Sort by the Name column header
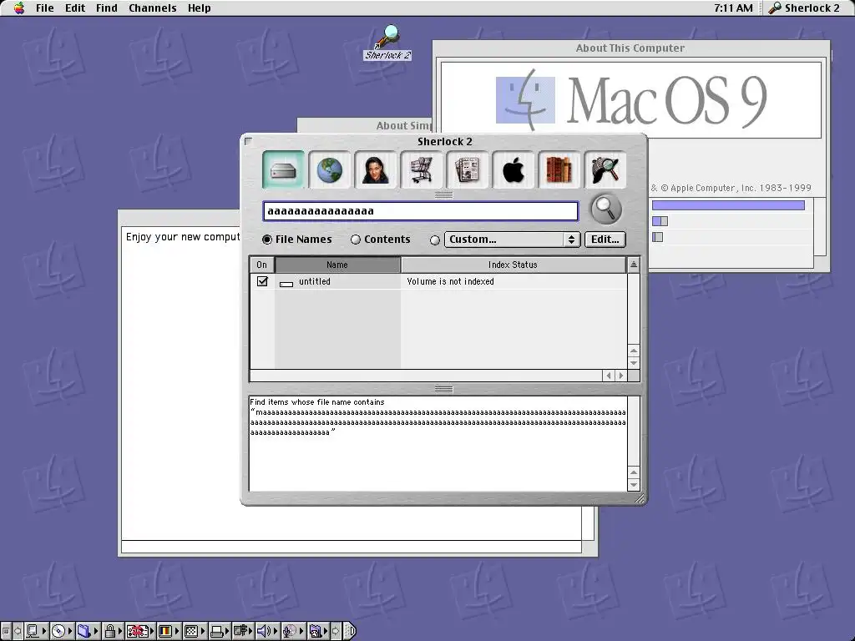Image resolution: width=855 pixels, height=641 pixels. (337, 265)
